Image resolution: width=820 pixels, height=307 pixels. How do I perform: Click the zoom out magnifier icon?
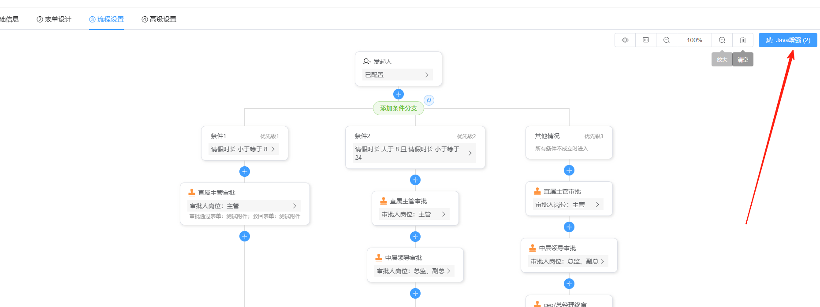click(x=667, y=40)
